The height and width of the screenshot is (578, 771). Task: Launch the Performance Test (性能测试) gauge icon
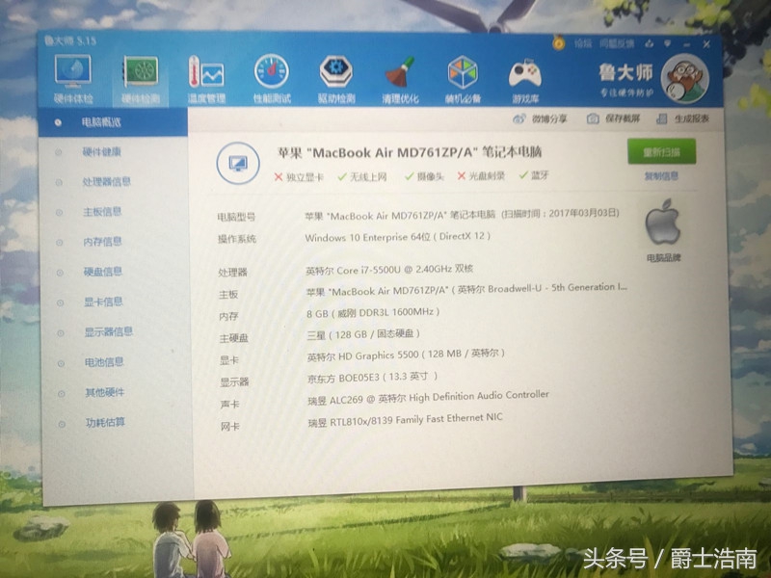coord(269,72)
